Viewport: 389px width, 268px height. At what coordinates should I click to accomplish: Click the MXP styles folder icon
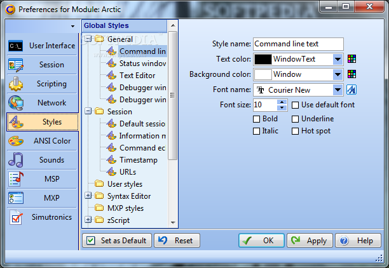point(99,208)
